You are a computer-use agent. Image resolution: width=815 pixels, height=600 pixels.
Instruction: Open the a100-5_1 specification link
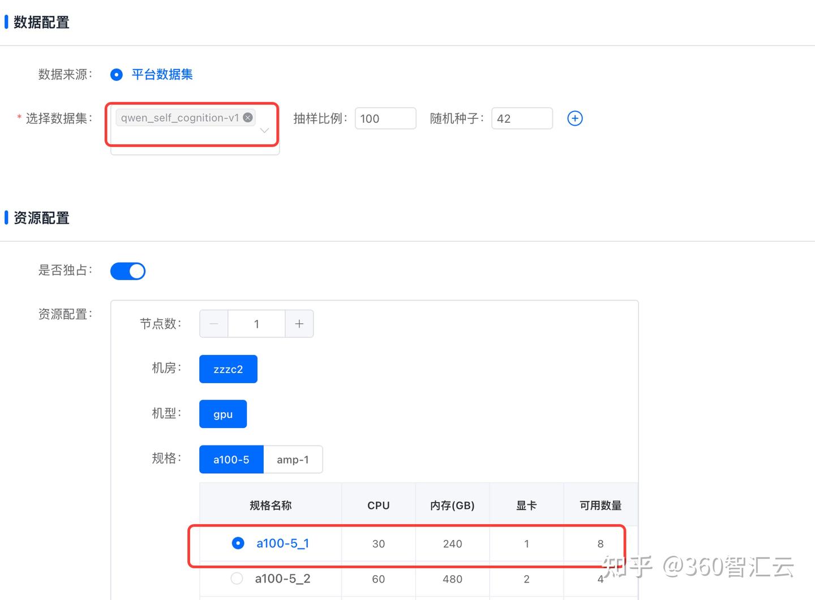(282, 543)
